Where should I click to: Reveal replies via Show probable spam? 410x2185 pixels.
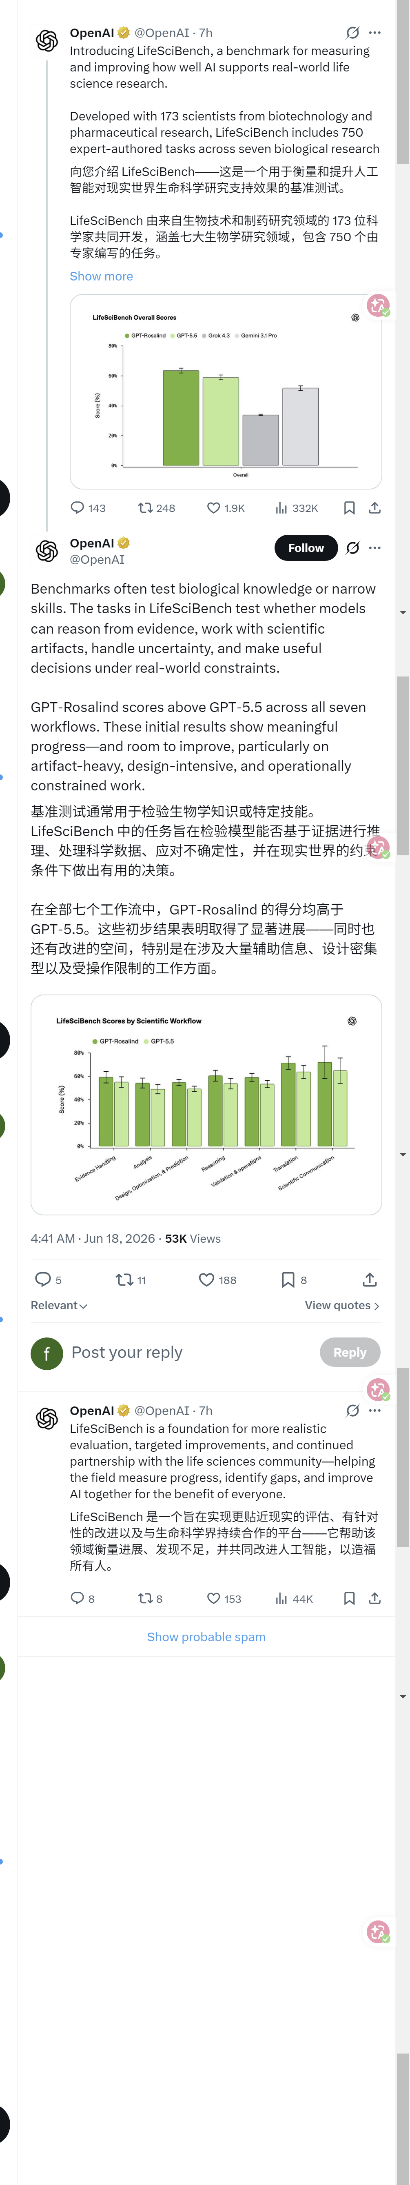pos(206,1636)
